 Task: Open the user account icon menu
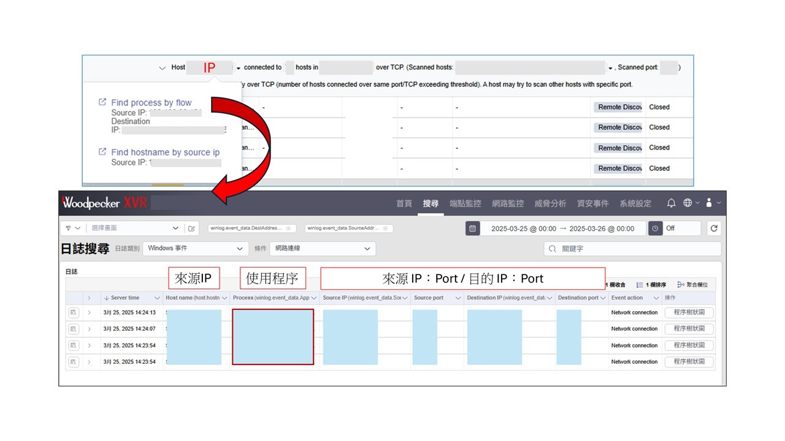[x=709, y=203]
